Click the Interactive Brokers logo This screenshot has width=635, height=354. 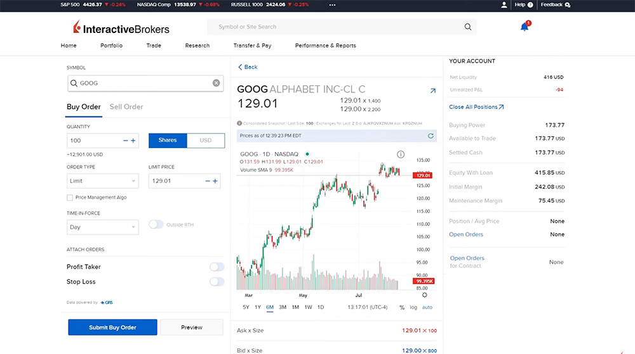121,28
